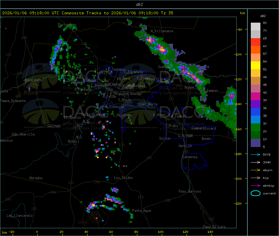279x236 pixels.
Task: Click the 'Atuel_Norte' map label
Action: coord(147,104)
